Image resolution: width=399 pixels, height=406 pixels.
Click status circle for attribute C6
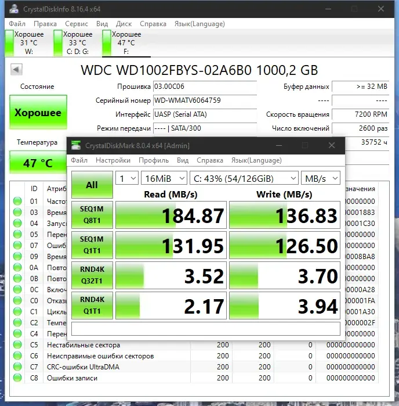pos(17,356)
